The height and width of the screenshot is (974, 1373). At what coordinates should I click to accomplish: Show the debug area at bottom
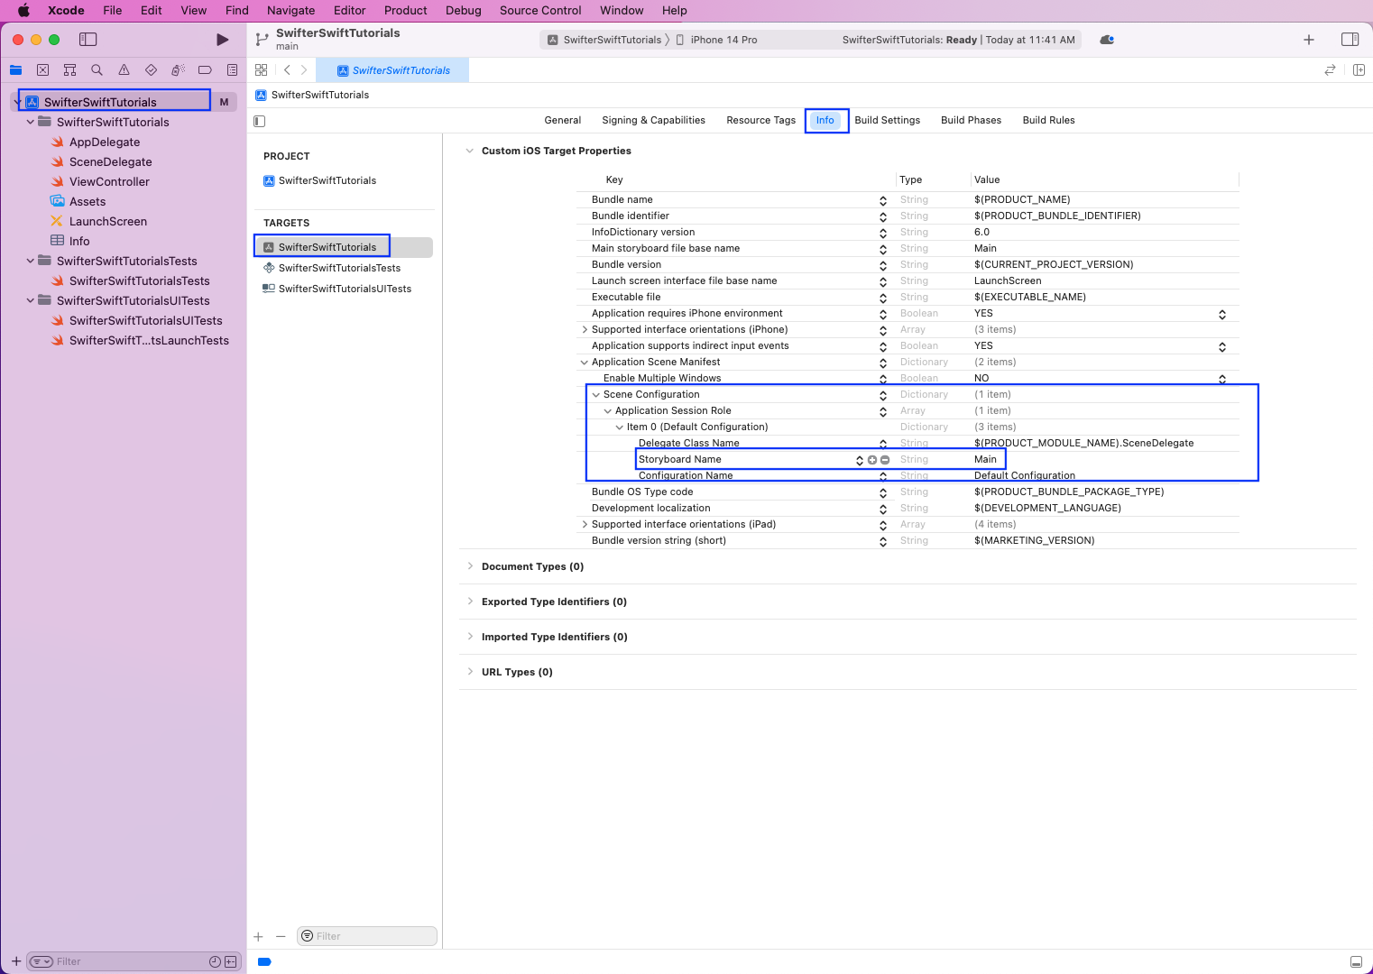1355,962
